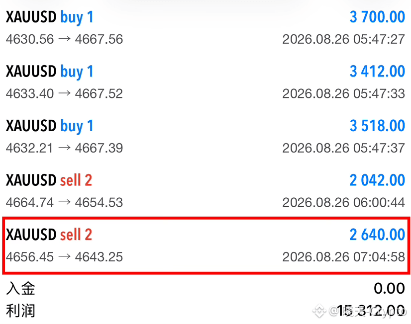
Task: Click the 4632.21 → 4667.39 price line
Action: pyautogui.click(x=64, y=148)
